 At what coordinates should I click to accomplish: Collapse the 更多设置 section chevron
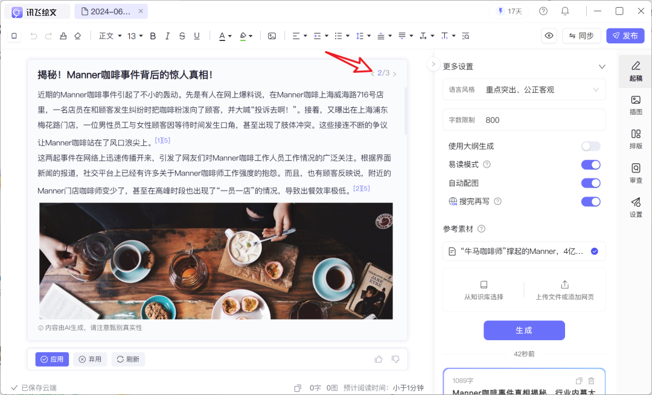pos(602,66)
